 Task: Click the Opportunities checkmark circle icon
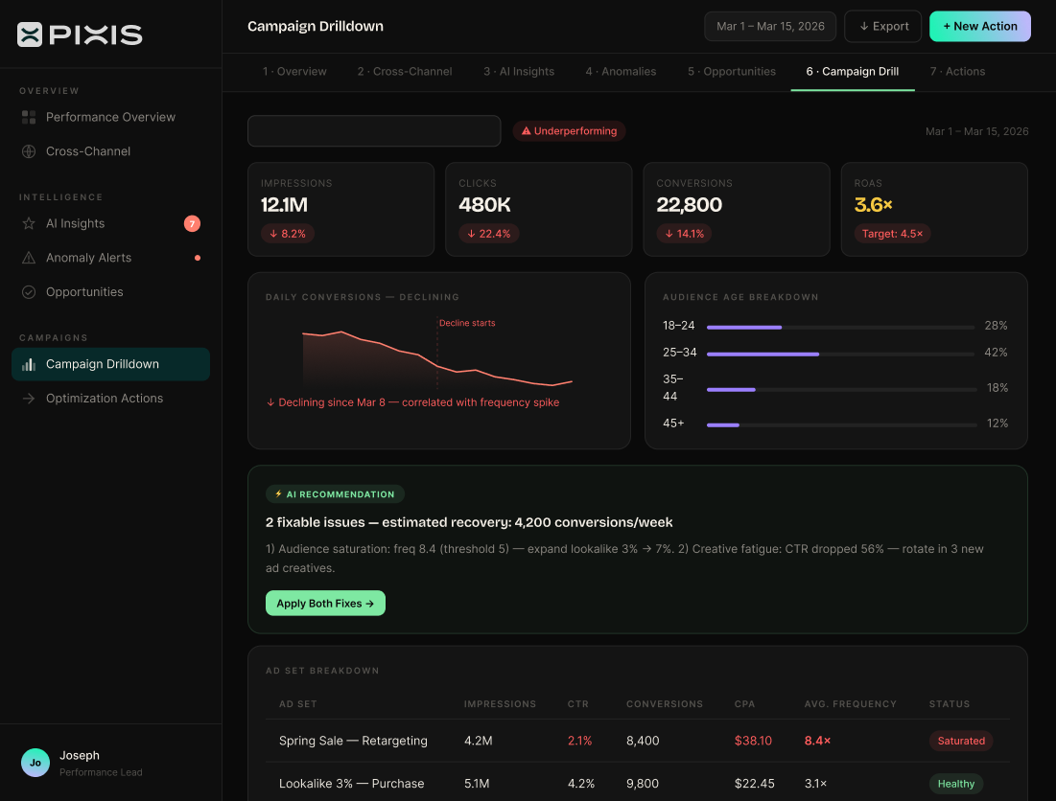pos(29,292)
